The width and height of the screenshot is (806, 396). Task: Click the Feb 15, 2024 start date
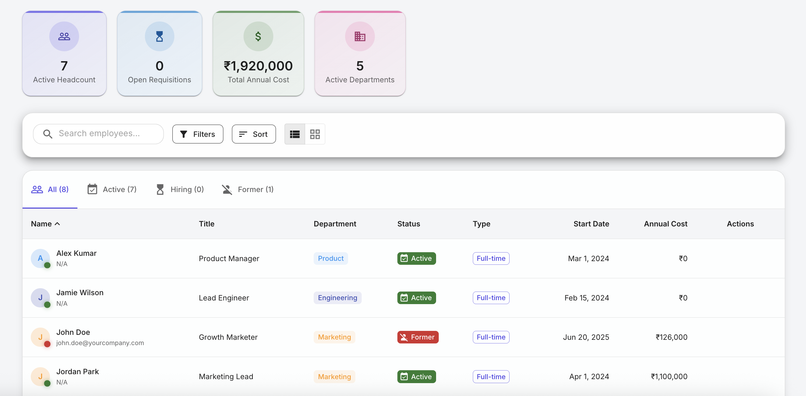click(x=587, y=298)
